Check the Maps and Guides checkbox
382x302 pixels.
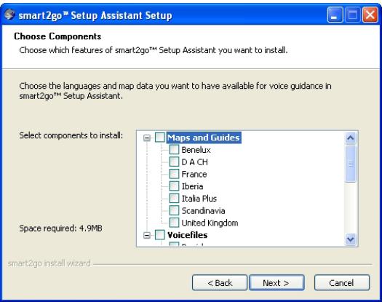159,138
